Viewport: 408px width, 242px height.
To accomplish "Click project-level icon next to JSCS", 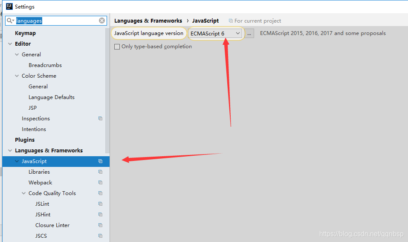I will 100,236.
